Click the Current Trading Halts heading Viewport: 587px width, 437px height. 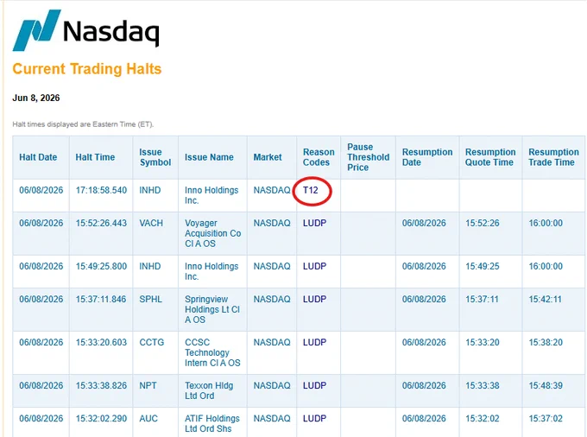(x=87, y=69)
